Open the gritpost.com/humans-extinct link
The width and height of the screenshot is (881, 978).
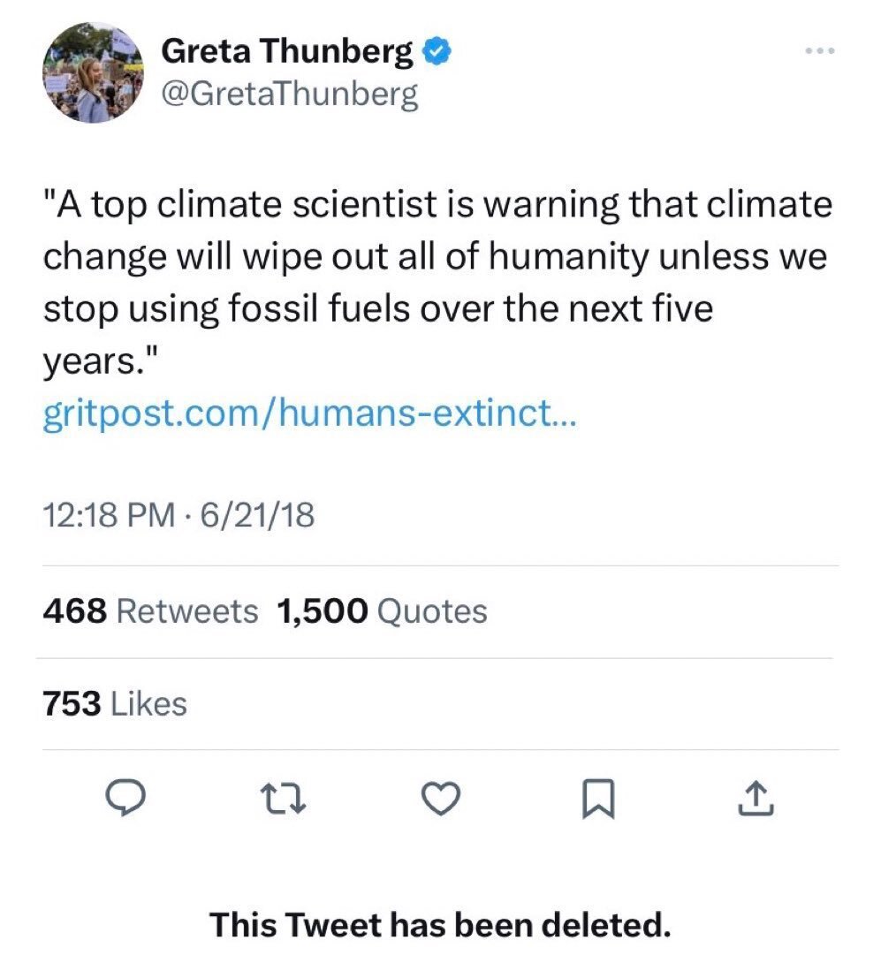[x=310, y=413]
